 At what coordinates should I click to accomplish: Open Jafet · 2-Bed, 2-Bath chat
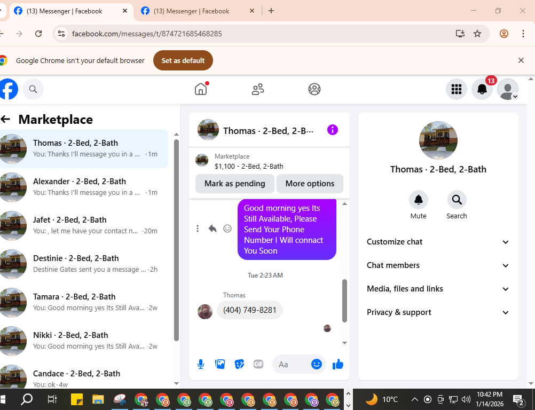pyautogui.click(x=84, y=225)
